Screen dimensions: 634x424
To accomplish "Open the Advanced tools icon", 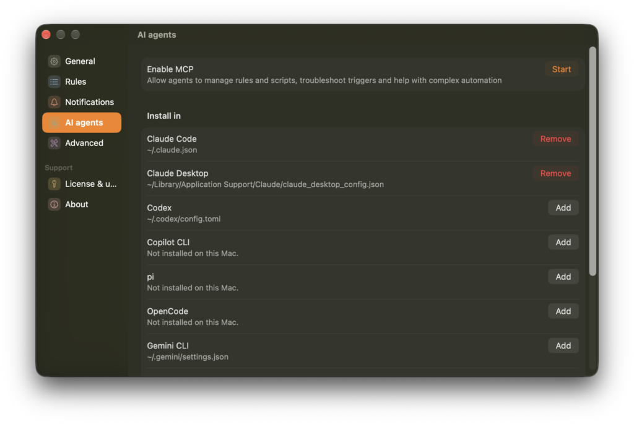I will [54, 143].
